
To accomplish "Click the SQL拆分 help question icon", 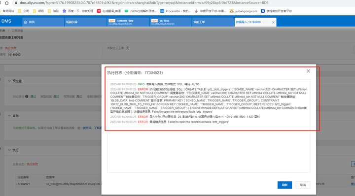I will [x=27, y=97].
